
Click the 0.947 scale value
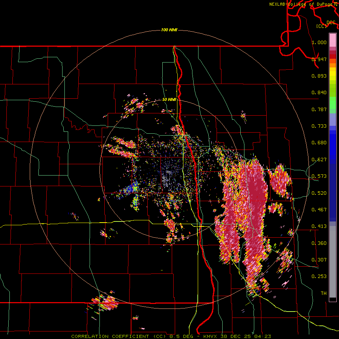coord(319,59)
